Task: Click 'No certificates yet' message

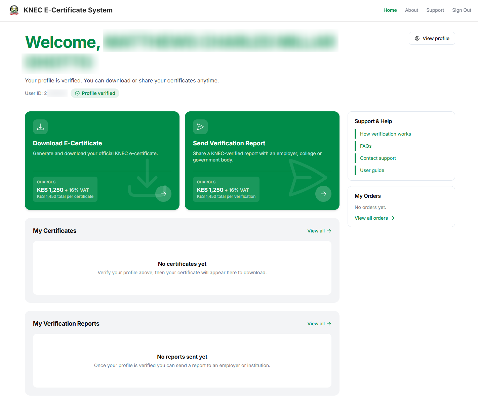Action: (182, 264)
